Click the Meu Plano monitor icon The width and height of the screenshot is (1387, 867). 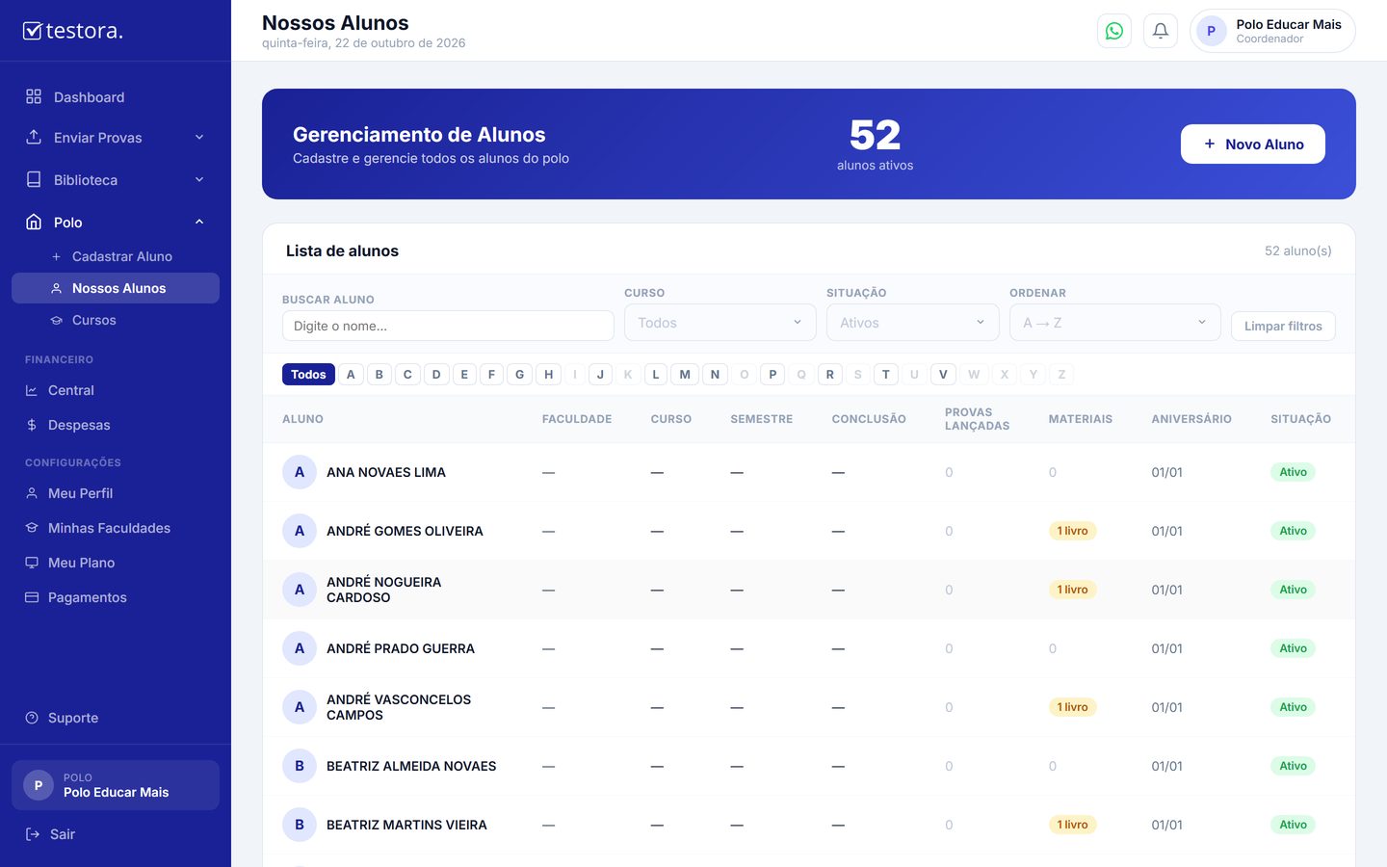coord(32,563)
